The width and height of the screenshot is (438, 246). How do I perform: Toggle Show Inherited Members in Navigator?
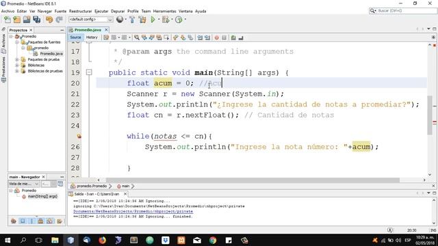point(14,221)
